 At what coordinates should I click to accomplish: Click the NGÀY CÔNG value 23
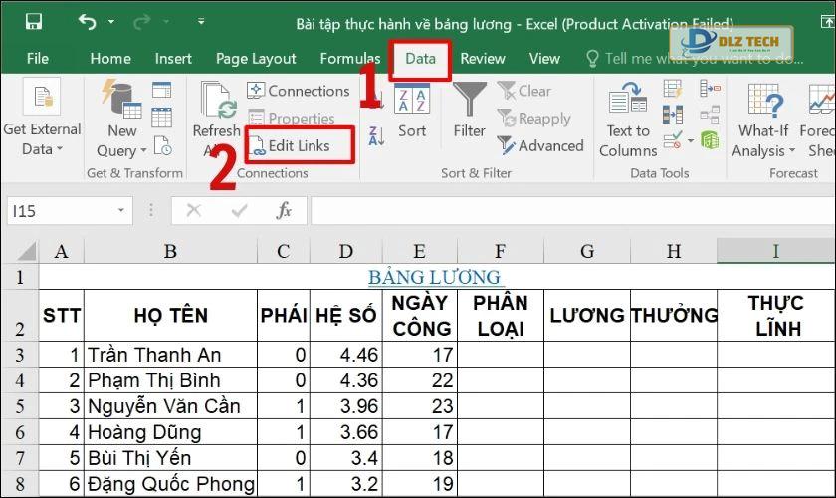click(420, 406)
